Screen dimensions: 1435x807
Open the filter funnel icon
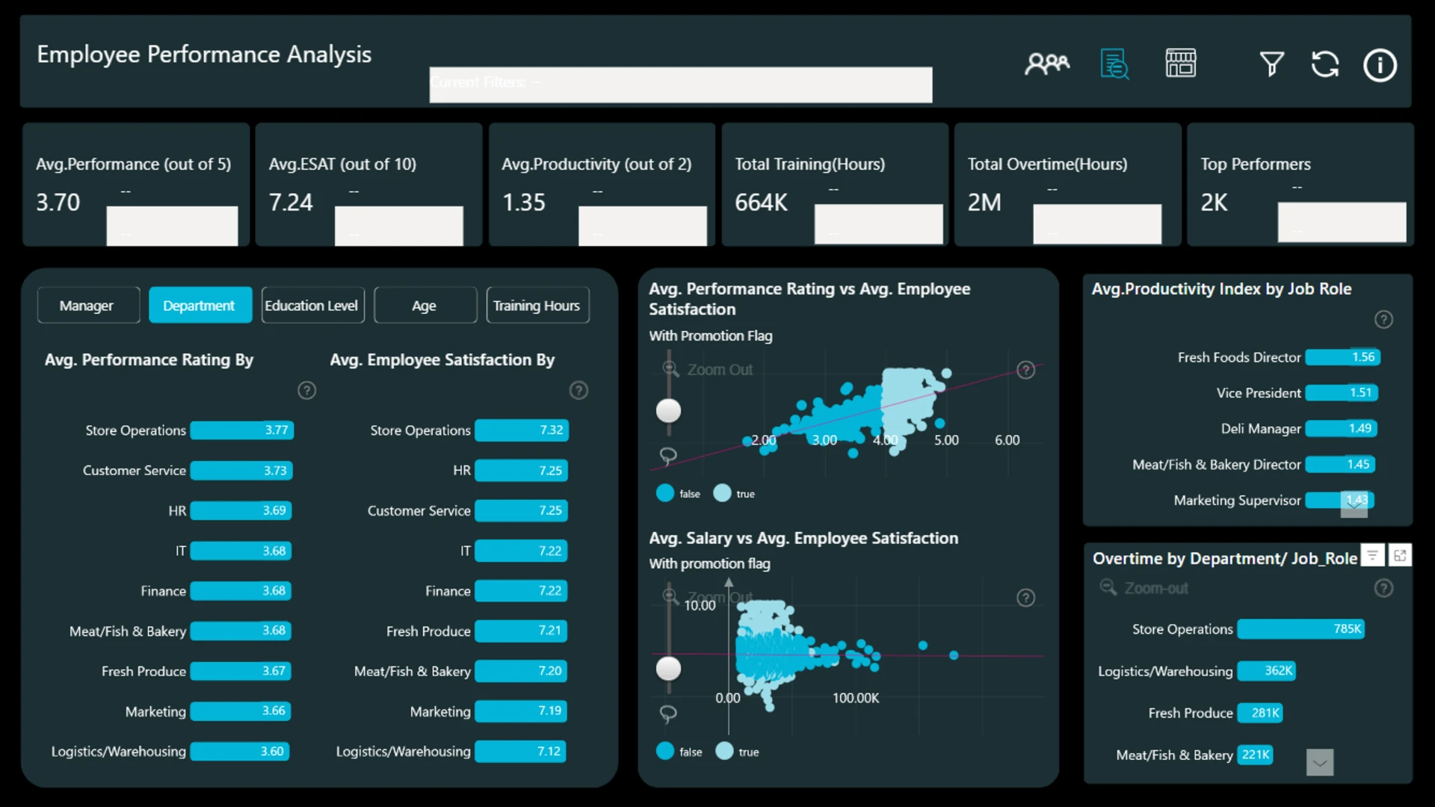pos(1271,64)
